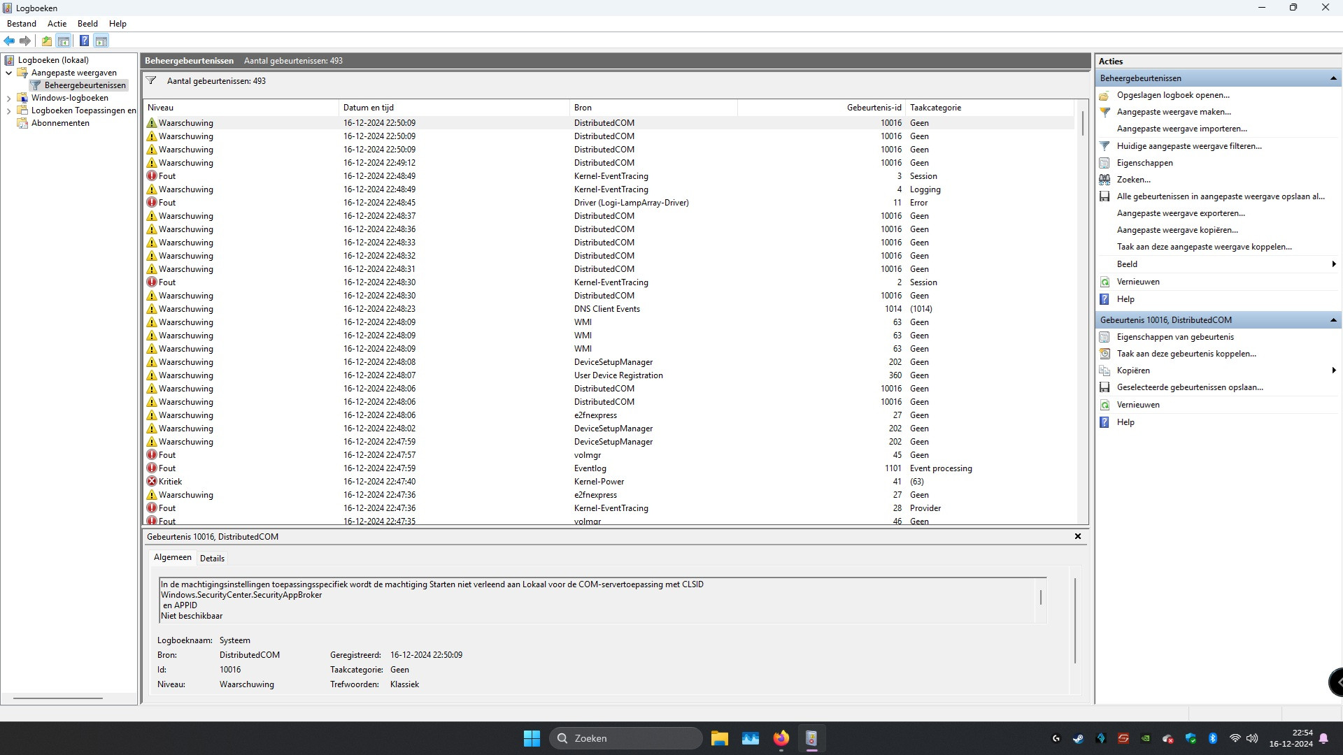Click Huidige aangepaste weergave filteren
The width and height of the screenshot is (1343, 755).
coord(1189,146)
